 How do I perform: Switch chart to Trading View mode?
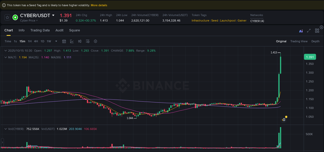[x=299, y=41]
